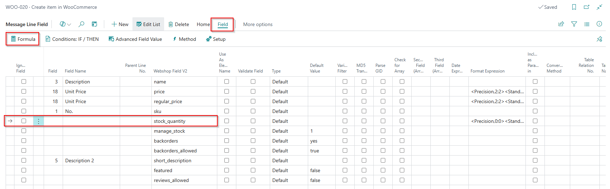Click the Table Relation No. column header
This screenshot has width=610, height=189.
586,65
